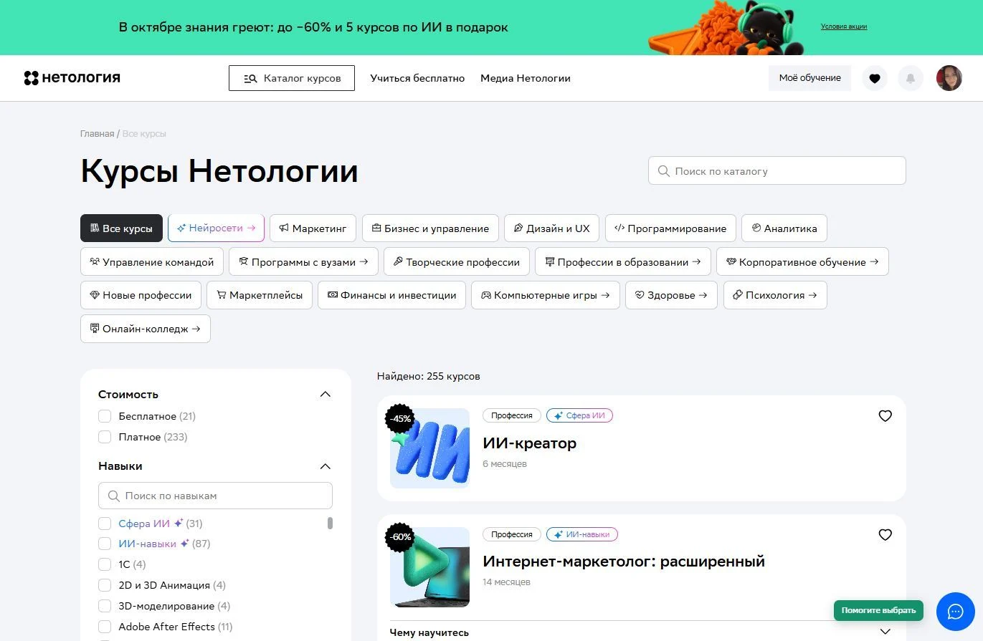Open the Нейросети category
The image size is (983, 641).
point(217,228)
